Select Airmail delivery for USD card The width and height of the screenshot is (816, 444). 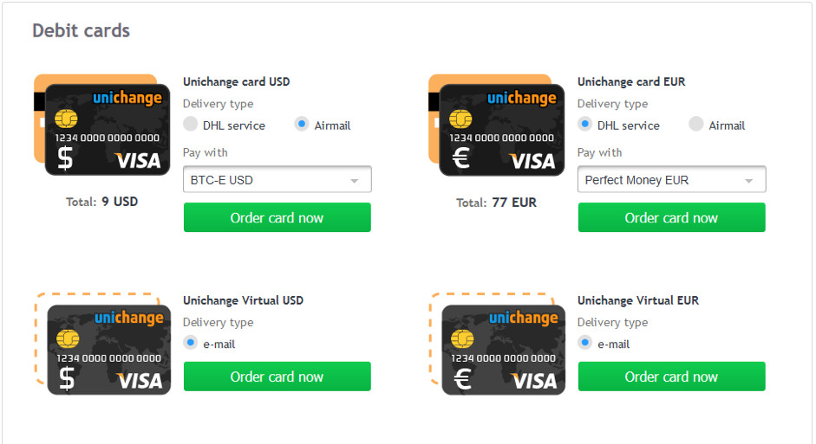click(302, 125)
